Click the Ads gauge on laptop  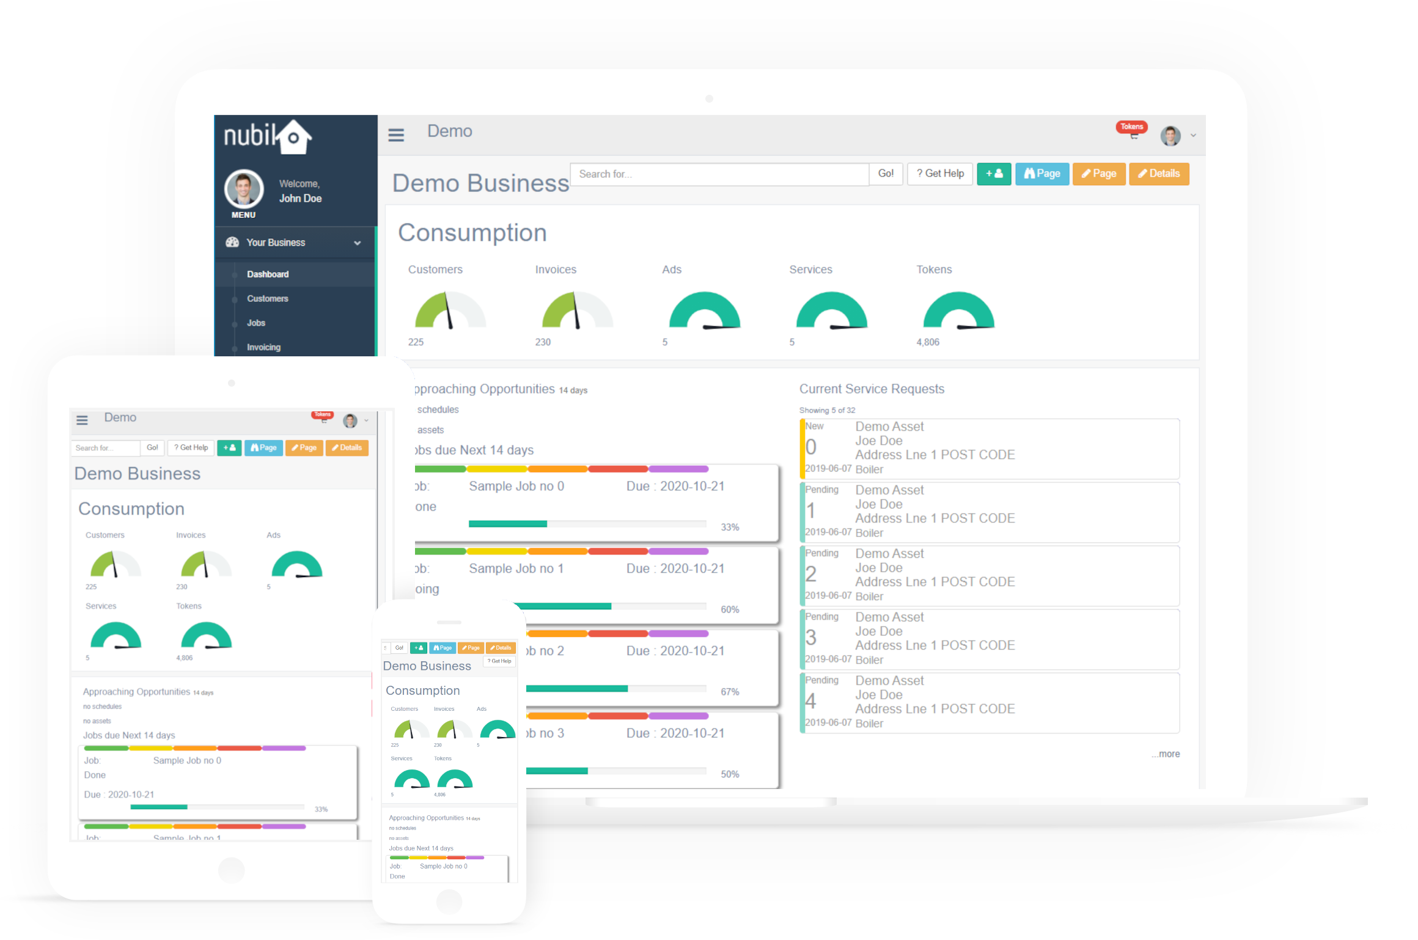(x=705, y=310)
